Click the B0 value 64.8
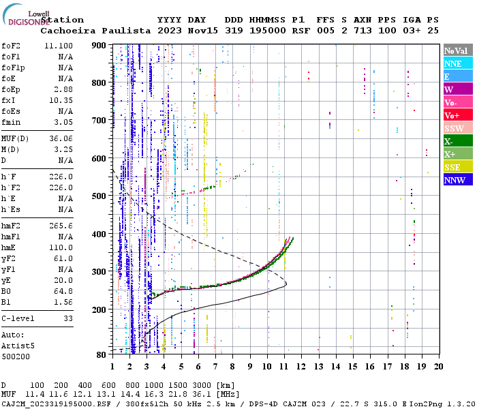The width and height of the screenshot is (477, 409). (63, 292)
